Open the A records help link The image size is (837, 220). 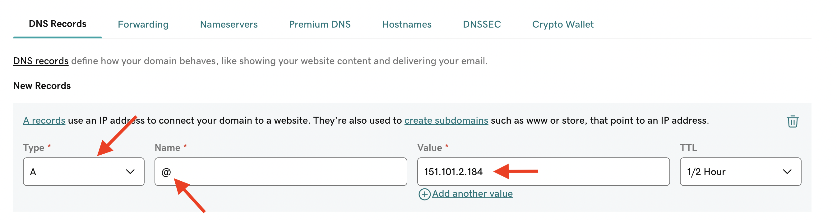point(44,121)
